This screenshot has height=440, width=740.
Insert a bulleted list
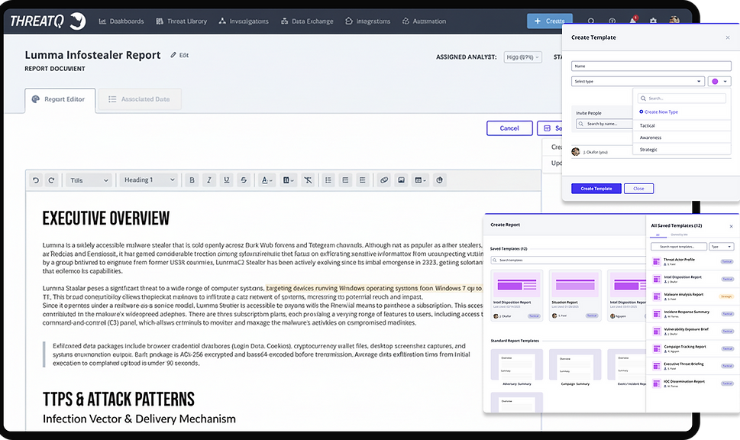pos(328,180)
